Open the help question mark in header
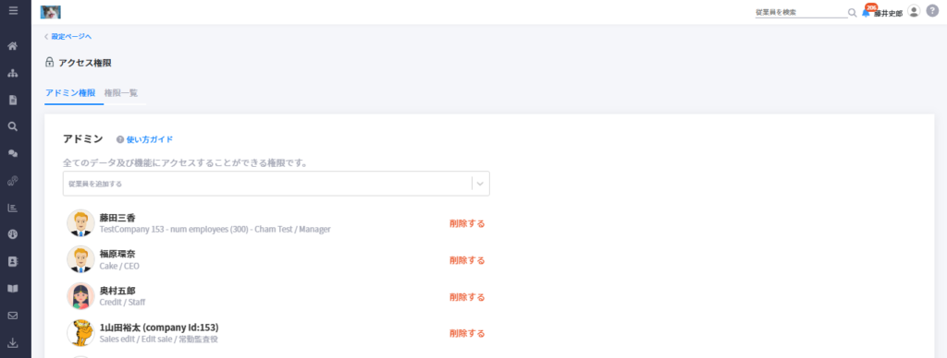The height and width of the screenshot is (358, 947). point(932,11)
